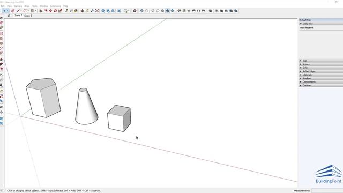Screen dimensions: 343x193
Task: Choose the Arc tool
Action: pos(25,11)
